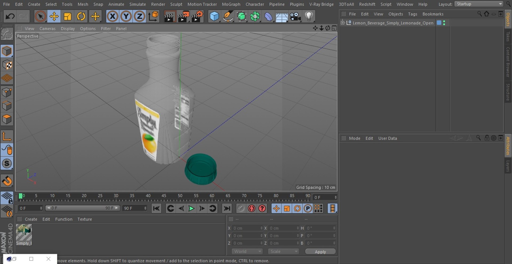512x264 pixels.
Task: Open the material Create menu
Action: coord(31,219)
